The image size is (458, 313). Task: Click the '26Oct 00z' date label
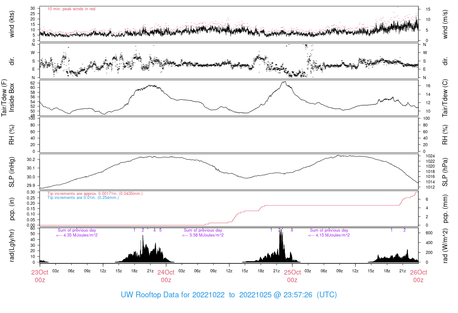(418, 276)
